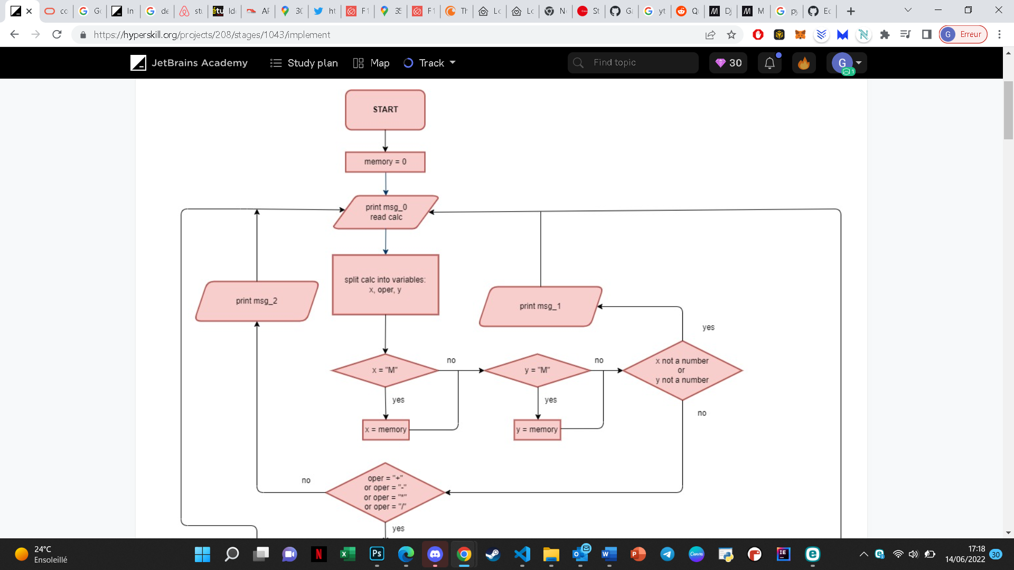Click the address bar URL
1014x570 pixels.
pyautogui.click(x=212, y=34)
